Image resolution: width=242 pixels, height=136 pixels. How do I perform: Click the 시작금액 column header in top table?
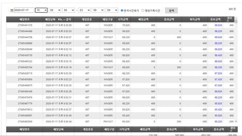[x=123, y=19]
